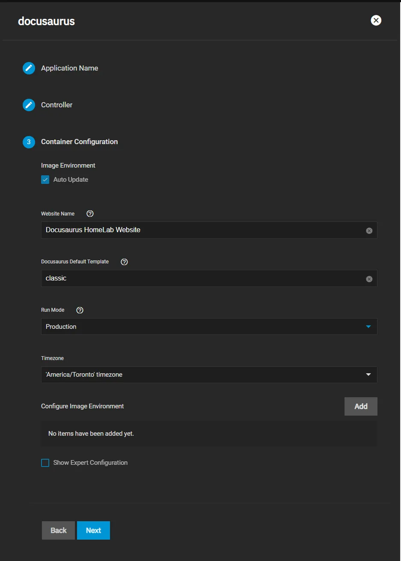Open the help tooltip beside Docusaurus Default Template
401x561 pixels.
pyautogui.click(x=124, y=262)
